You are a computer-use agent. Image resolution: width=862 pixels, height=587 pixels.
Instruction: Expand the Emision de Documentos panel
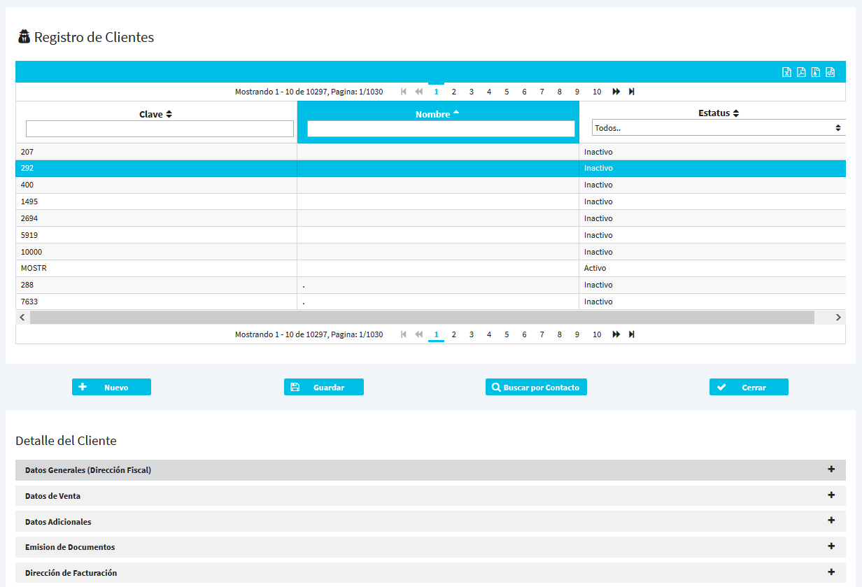click(x=430, y=547)
